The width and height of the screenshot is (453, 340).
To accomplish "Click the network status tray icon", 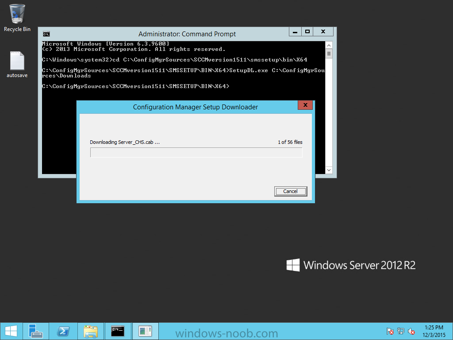I will (x=401, y=331).
